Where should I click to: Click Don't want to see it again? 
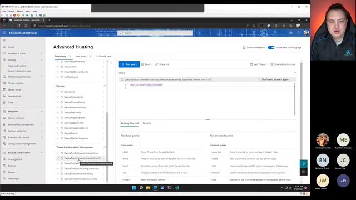pyautogui.click(x=275, y=79)
